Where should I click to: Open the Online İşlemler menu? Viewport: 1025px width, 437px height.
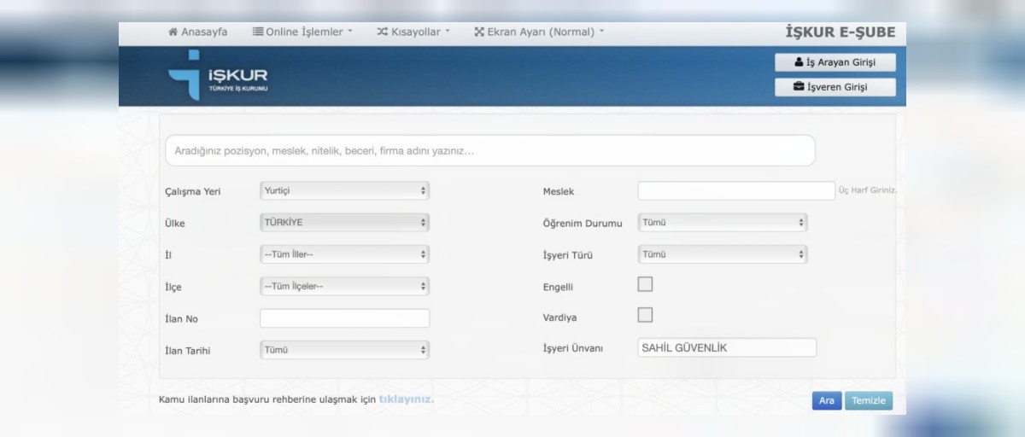[x=302, y=32]
